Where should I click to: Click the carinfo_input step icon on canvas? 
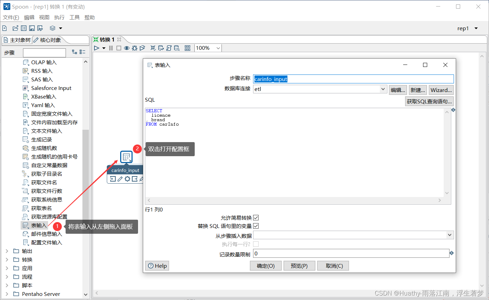126,157
